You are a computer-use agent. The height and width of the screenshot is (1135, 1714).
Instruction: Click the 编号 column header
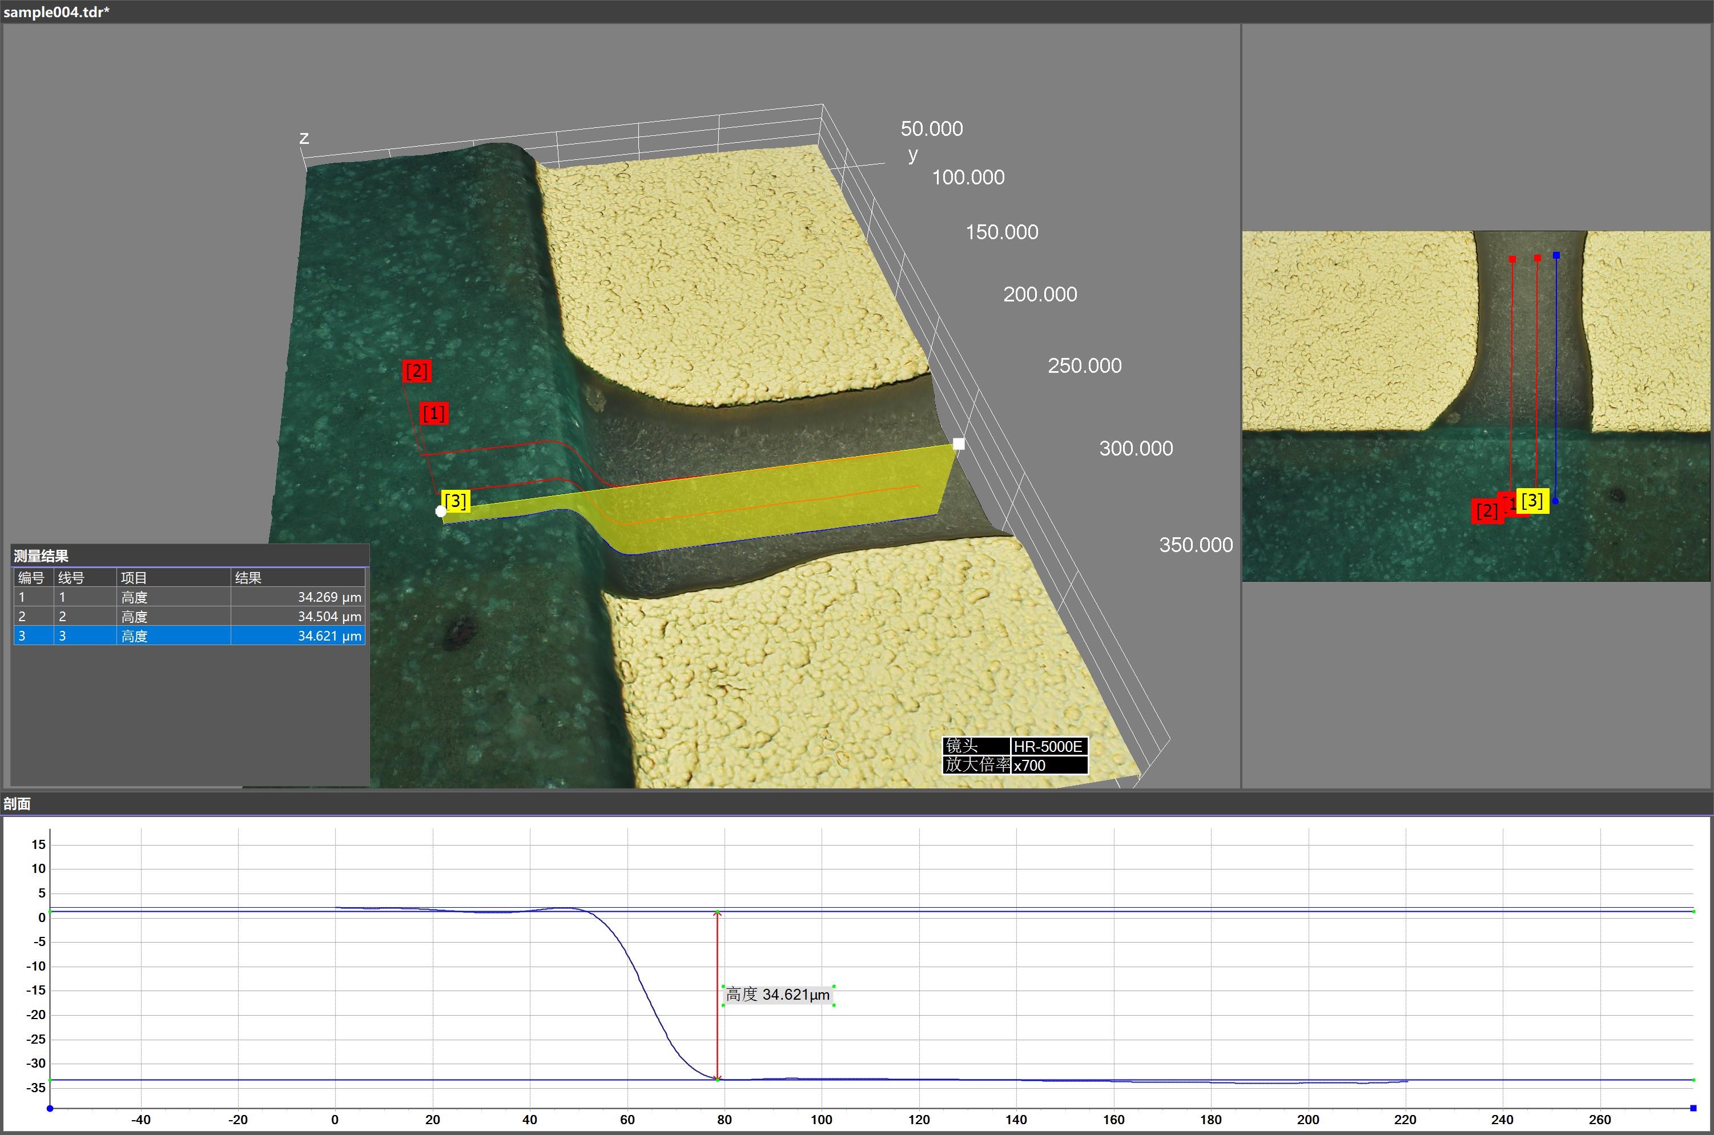[x=31, y=578]
